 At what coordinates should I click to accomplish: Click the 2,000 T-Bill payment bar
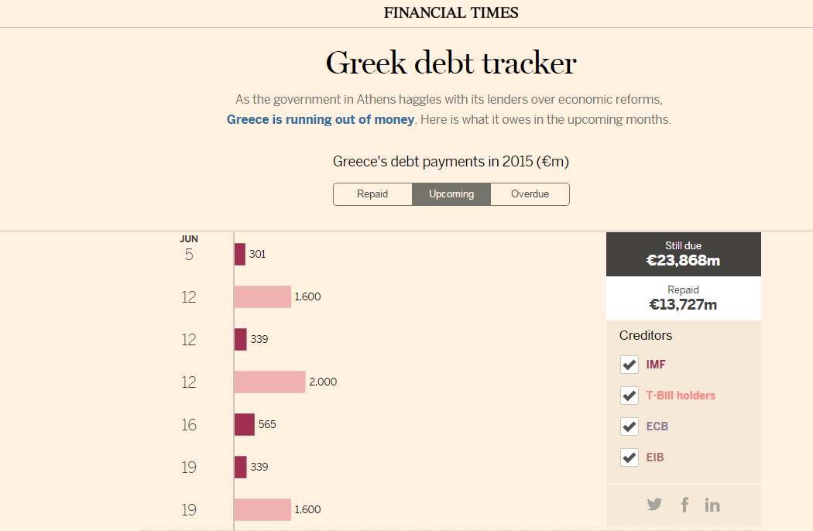269,382
